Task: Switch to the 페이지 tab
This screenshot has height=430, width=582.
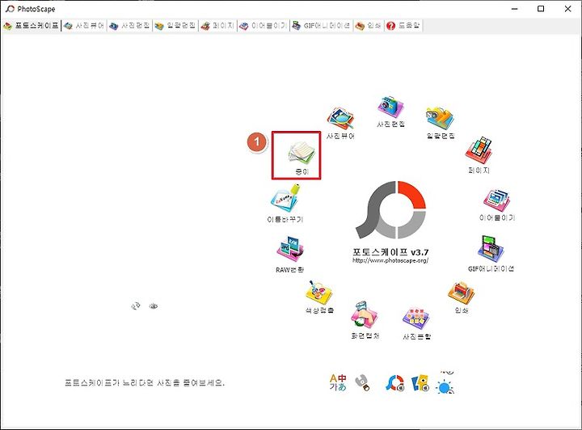Action: (x=218, y=26)
